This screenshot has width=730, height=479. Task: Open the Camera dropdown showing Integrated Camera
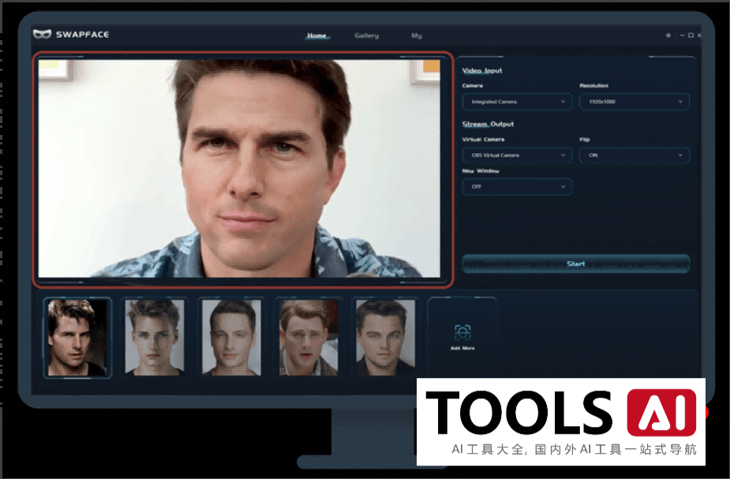(517, 102)
